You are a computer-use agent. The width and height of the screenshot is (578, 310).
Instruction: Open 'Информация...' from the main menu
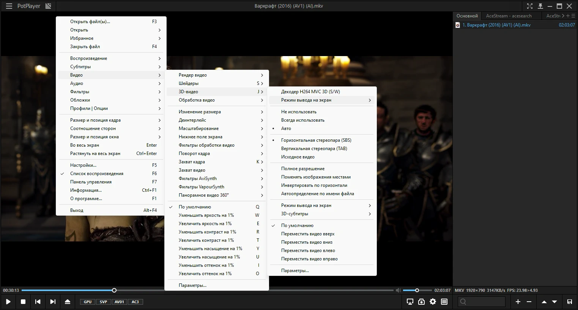pyautogui.click(x=111, y=190)
